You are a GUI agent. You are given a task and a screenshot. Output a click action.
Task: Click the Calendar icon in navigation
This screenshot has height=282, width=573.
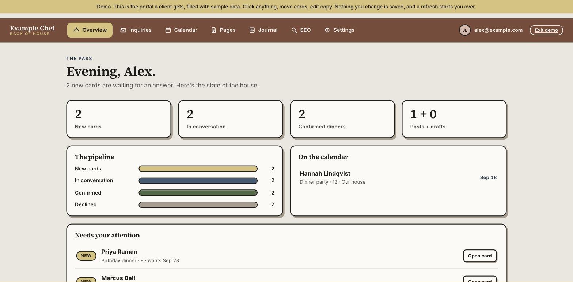[x=168, y=30]
